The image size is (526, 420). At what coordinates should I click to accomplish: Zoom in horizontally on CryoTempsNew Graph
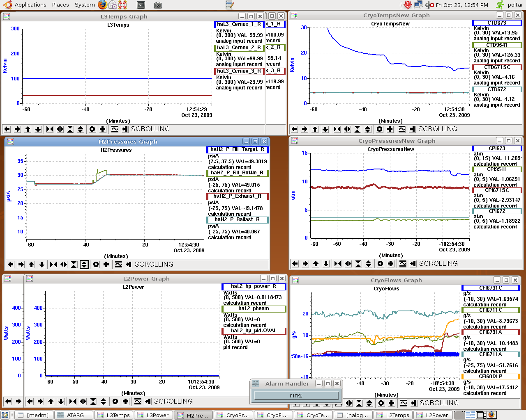pos(337,129)
